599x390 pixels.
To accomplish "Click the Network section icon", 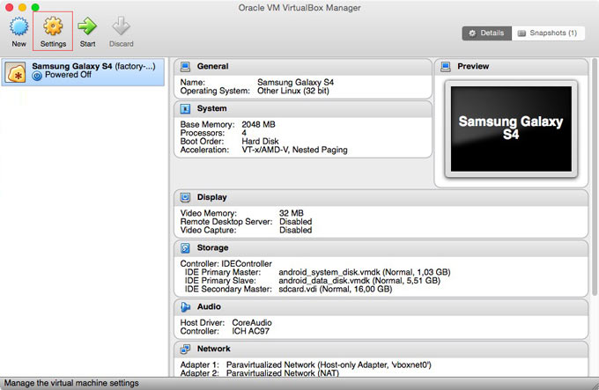I will [x=185, y=350].
